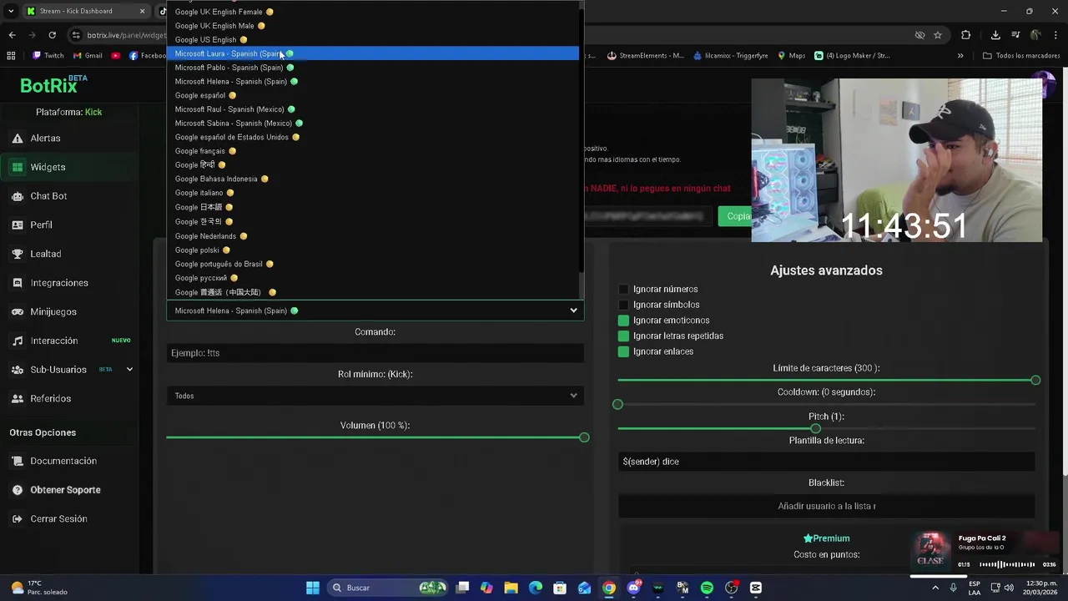Launch Microsoft Edge from the taskbar

[536, 588]
